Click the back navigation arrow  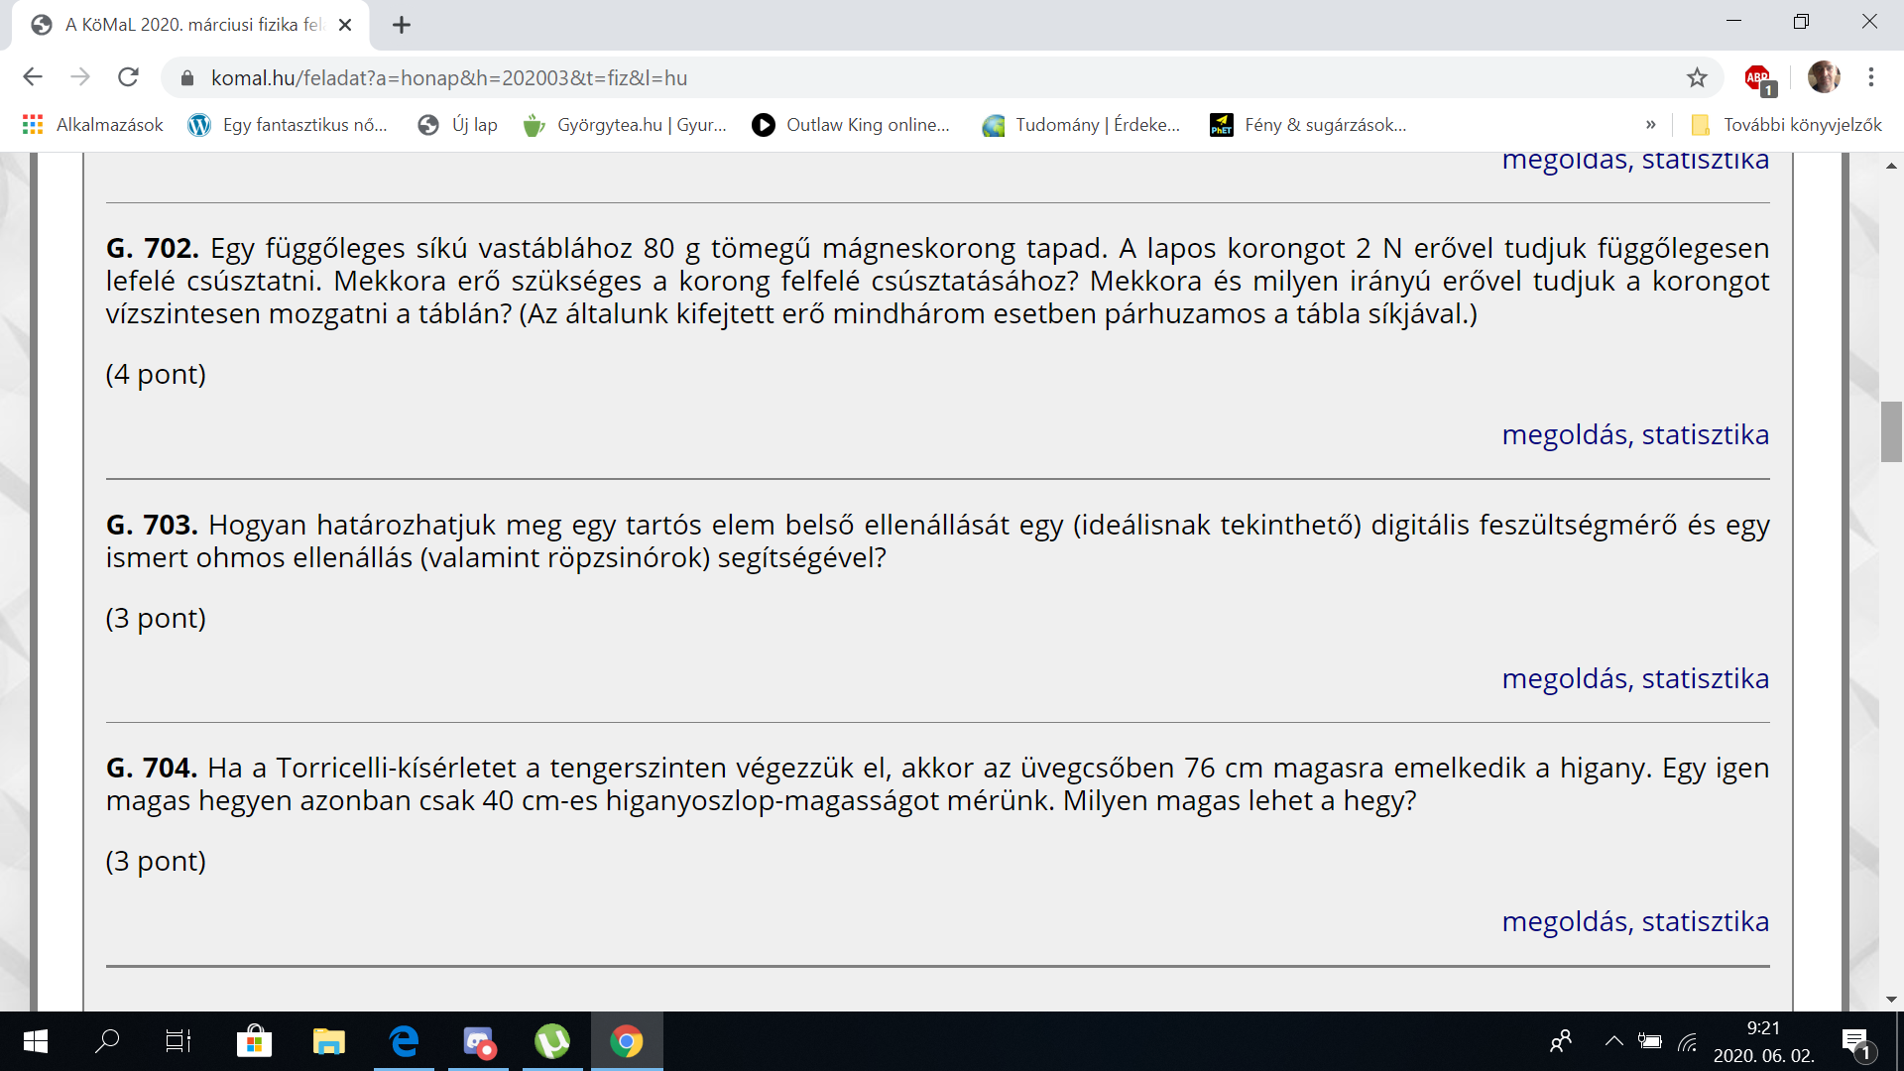pos(33,77)
